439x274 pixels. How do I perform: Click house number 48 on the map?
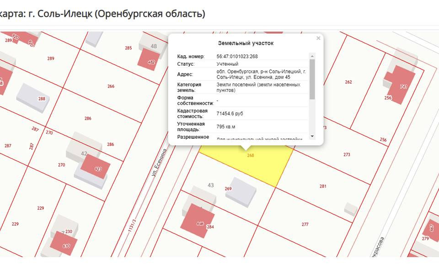coord(154,46)
